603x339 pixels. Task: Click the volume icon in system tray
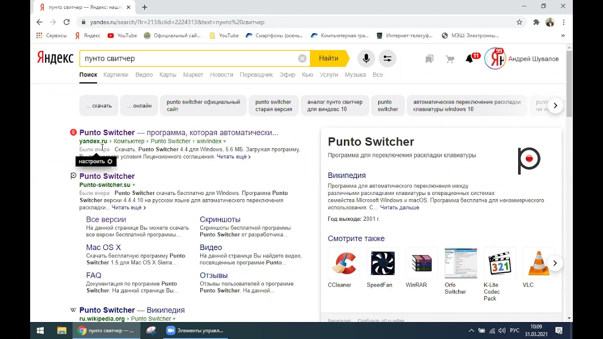coord(502,331)
